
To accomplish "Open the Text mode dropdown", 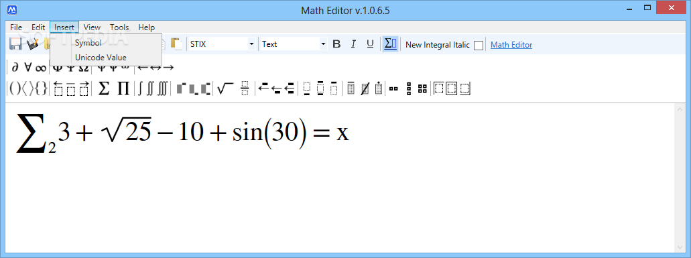I will coord(294,44).
